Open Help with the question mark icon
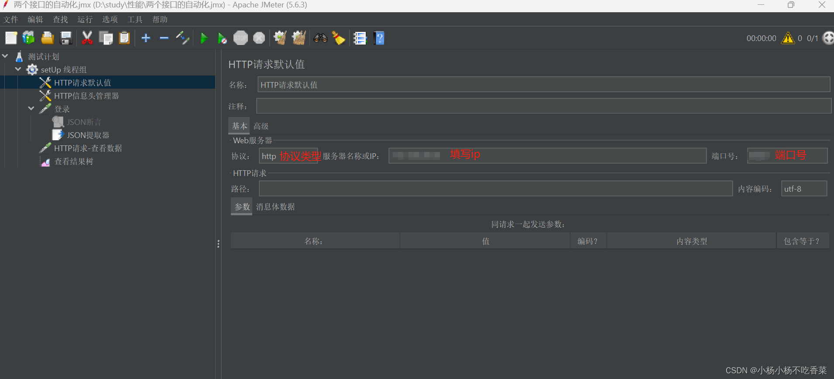834x379 pixels. click(379, 38)
